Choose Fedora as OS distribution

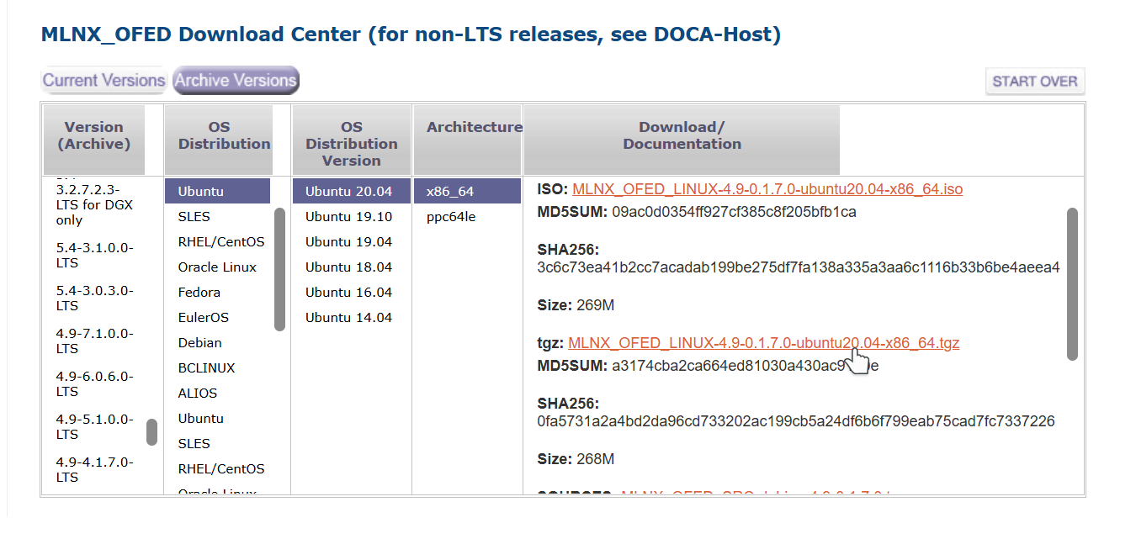click(199, 293)
